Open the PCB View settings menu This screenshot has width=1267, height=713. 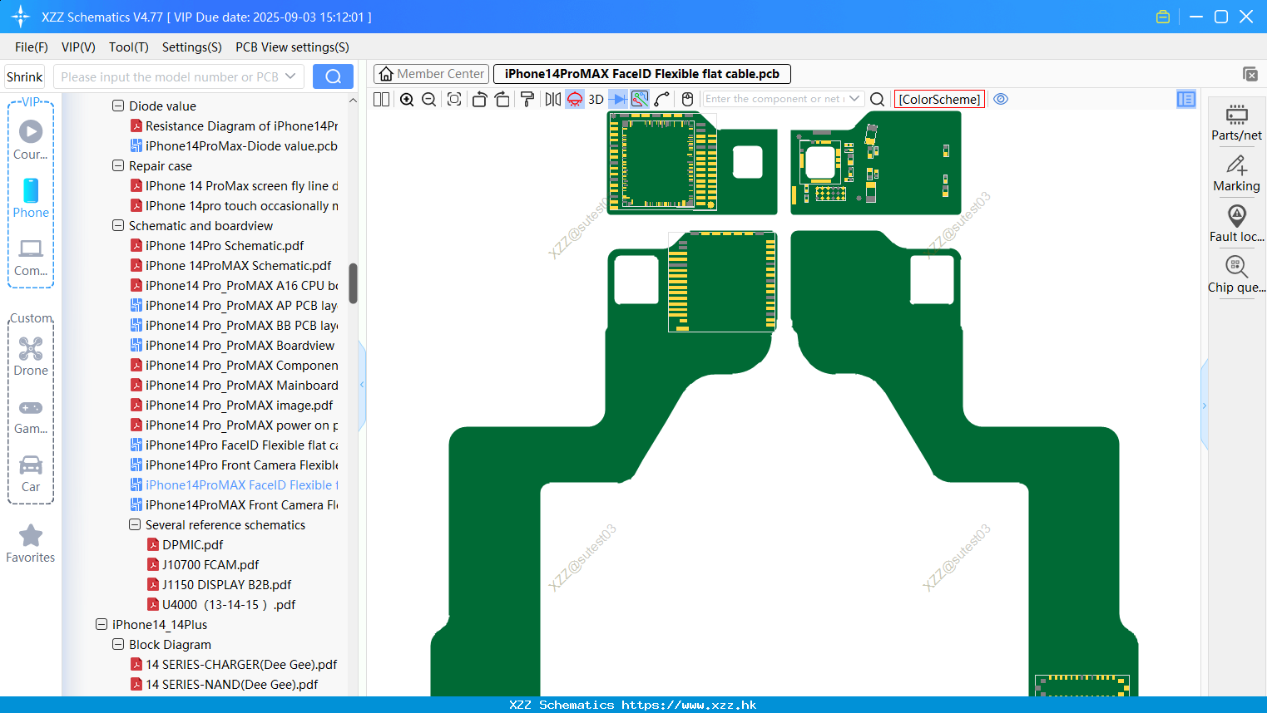pyautogui.click(x=292, y=47)
